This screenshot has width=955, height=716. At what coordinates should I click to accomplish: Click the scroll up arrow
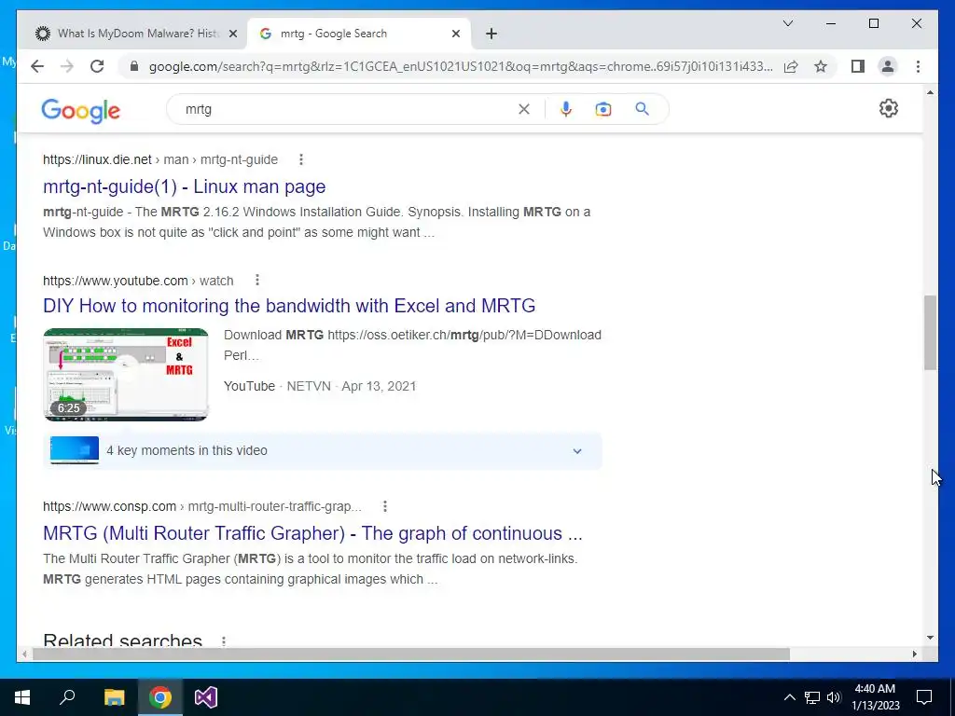(x=930, y=92)
